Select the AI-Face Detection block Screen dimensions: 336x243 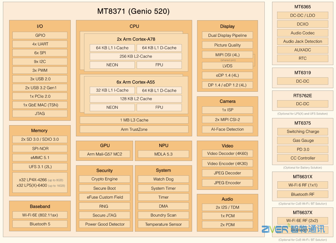pyautogui.click(x=227, y=129)
